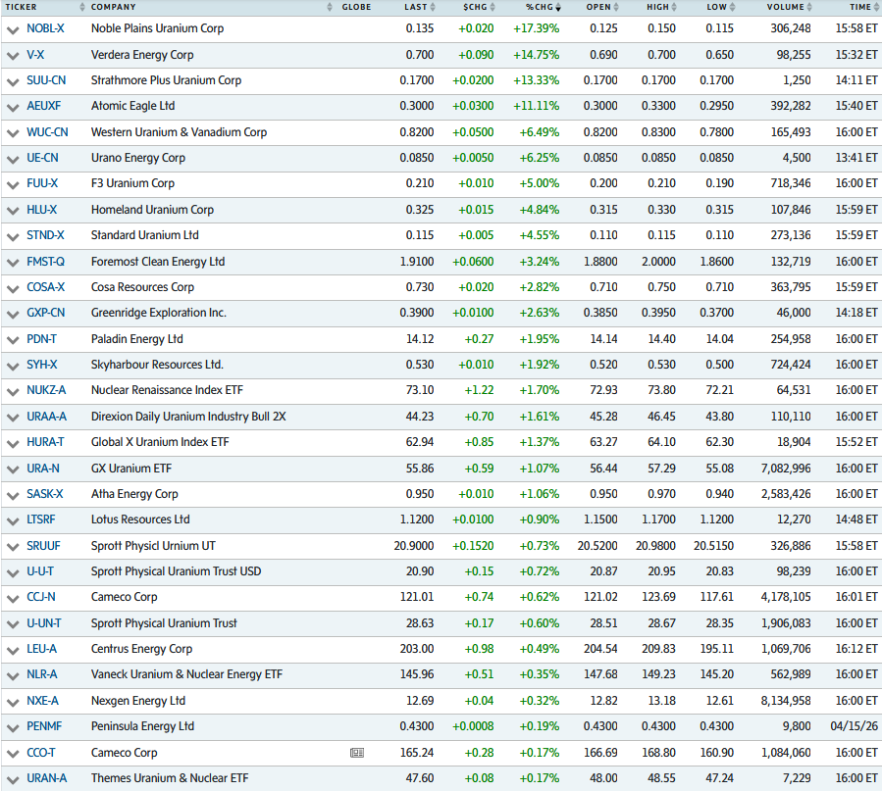
Task: Expand the NUKZ-A row chevron
Action: [13, 391]
